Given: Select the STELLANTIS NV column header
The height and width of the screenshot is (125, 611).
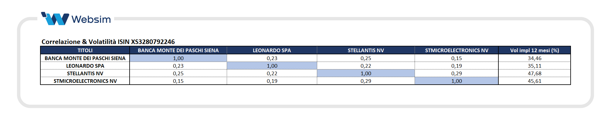Looking at the screenshot, I should click(366, 50).
